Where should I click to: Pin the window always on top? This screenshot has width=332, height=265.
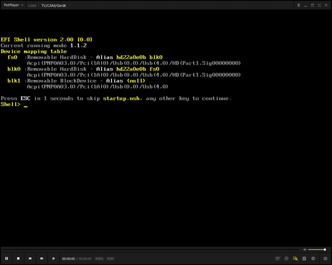pos(299,5)
